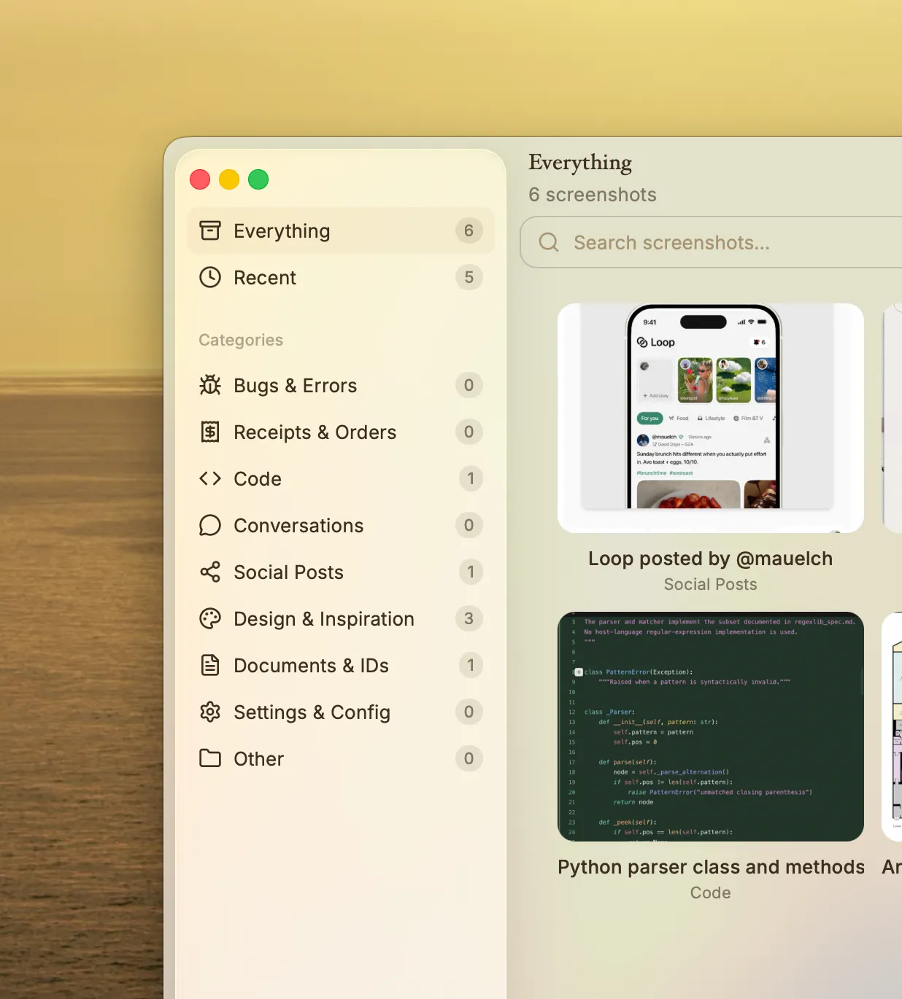Click count badge 3 beside Design & Inspiration
The height and width of the screenshot is (999, 902).
(469, 618)
